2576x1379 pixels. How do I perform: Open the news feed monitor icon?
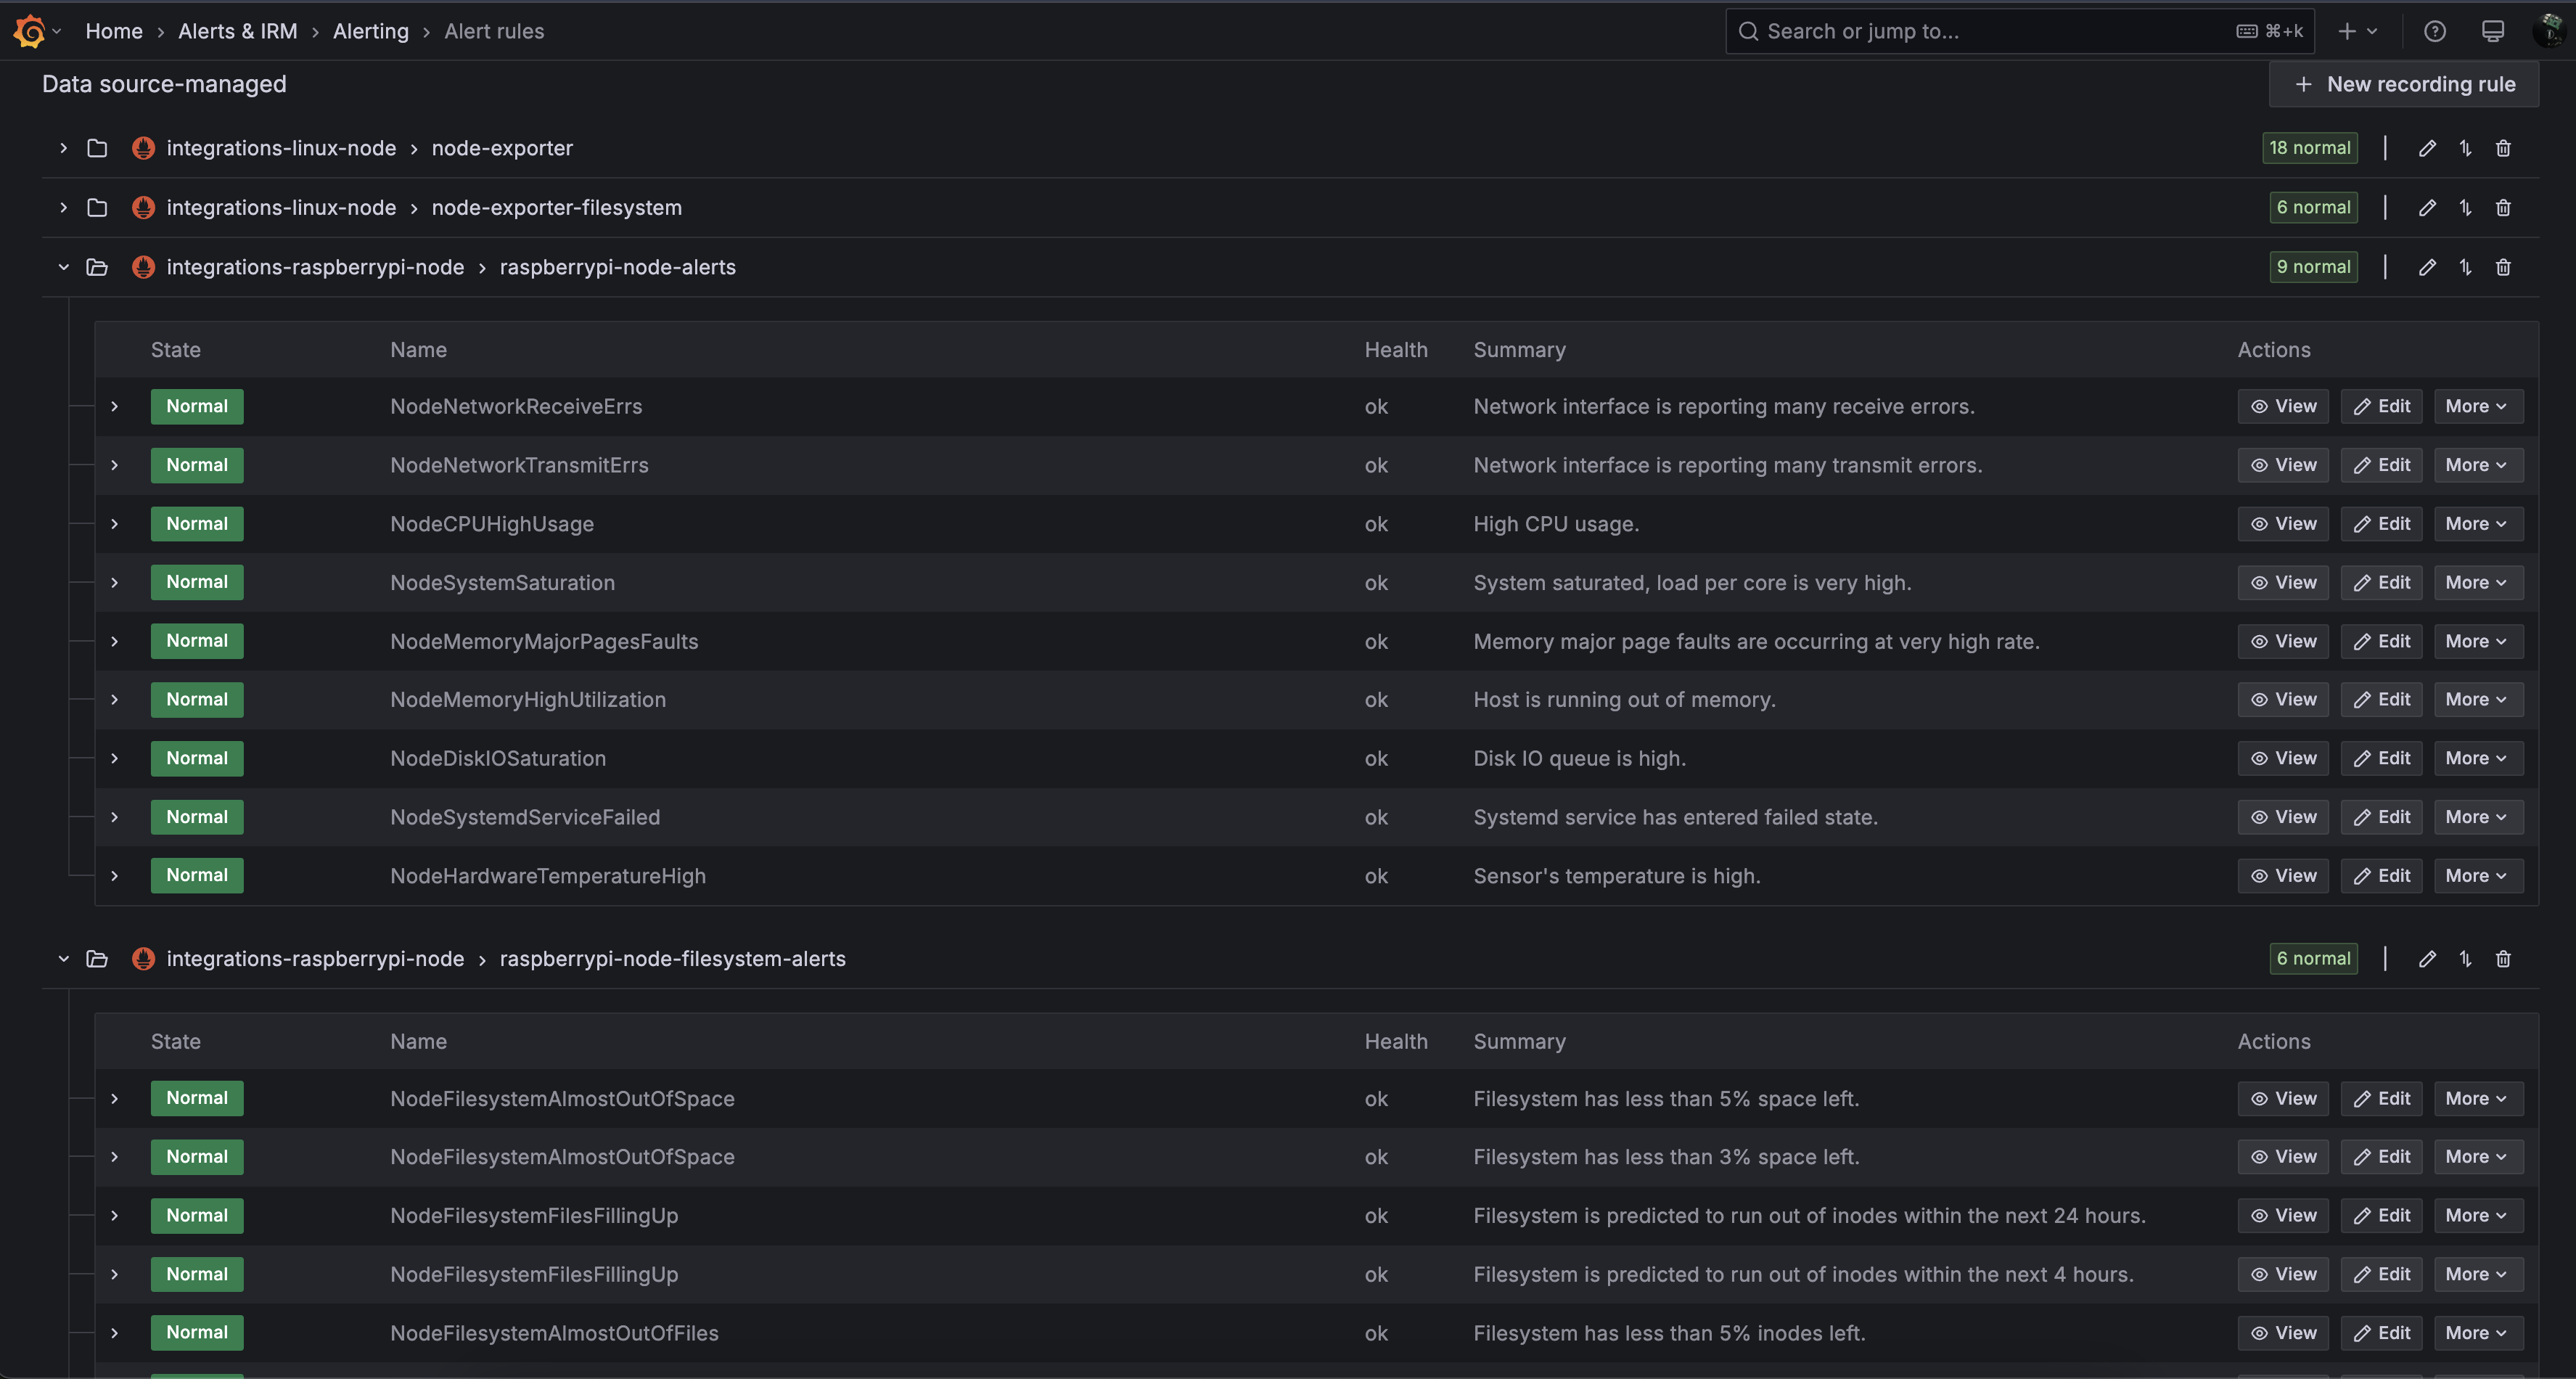(2492, 31)
